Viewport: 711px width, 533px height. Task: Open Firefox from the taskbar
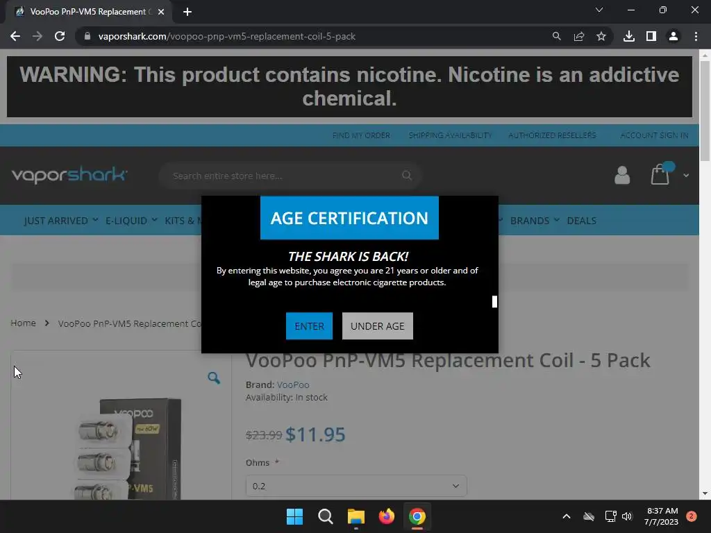[386, 516]
